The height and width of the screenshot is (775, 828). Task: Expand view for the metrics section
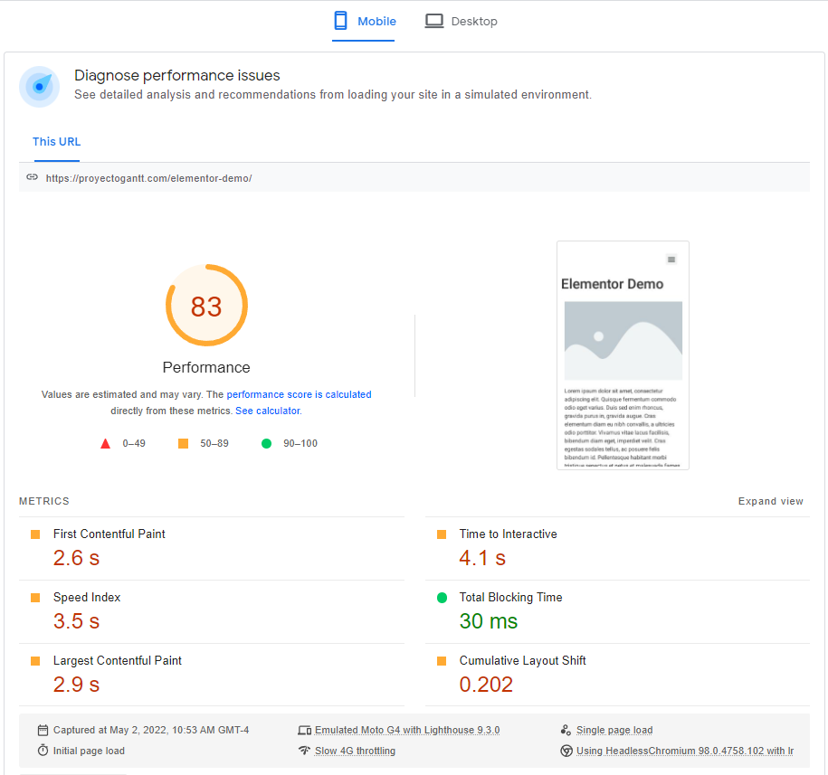click(x=770, y=501)
